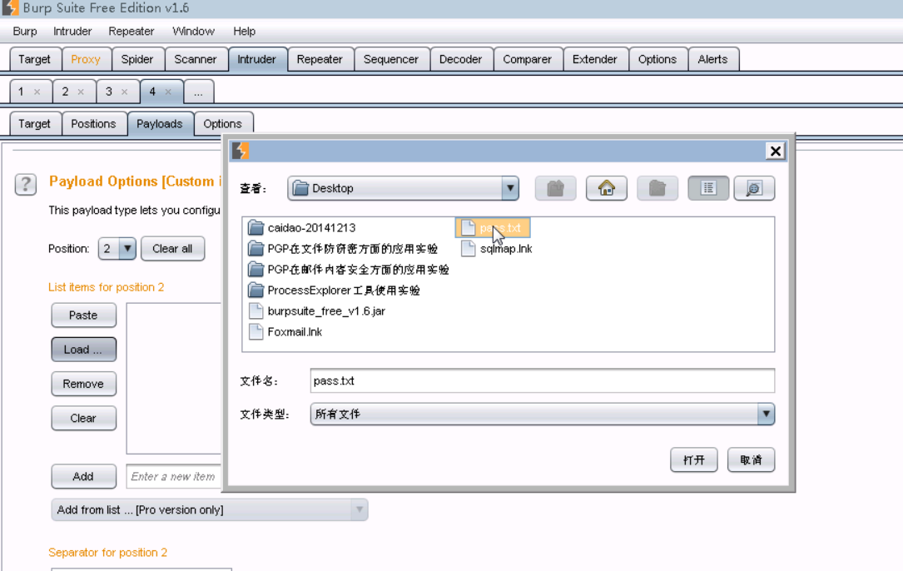
Task: Go to Home directory icon
Action: (x=607, y=188)
